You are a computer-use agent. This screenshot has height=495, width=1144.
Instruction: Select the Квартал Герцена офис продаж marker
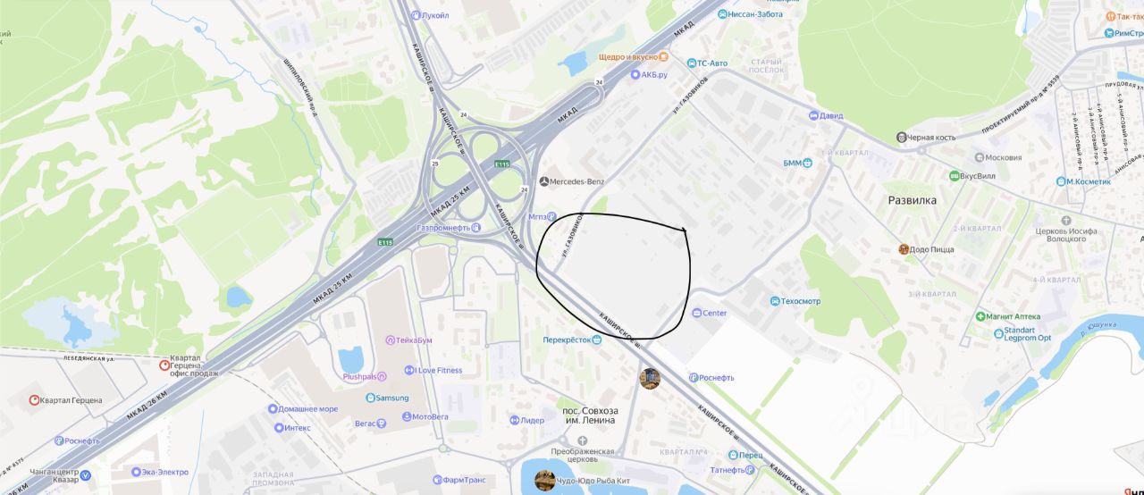[164, 365]
